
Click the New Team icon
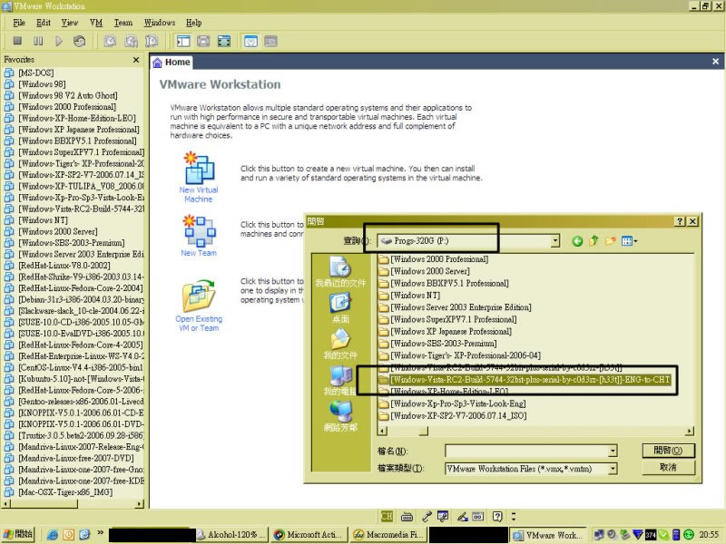coord(199,231)
